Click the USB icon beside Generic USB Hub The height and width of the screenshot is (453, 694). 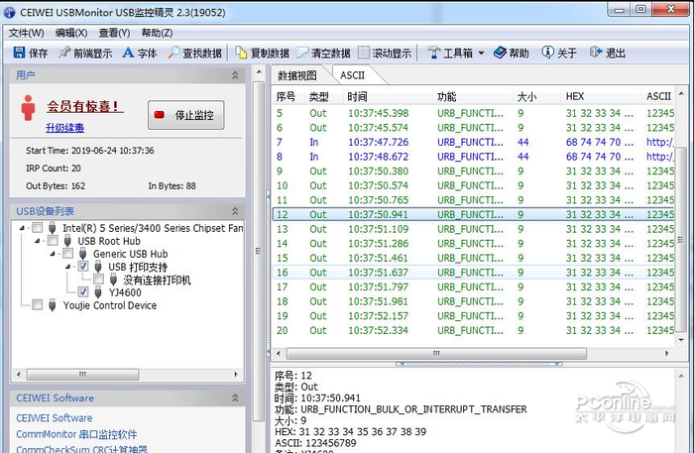(82, 254)
